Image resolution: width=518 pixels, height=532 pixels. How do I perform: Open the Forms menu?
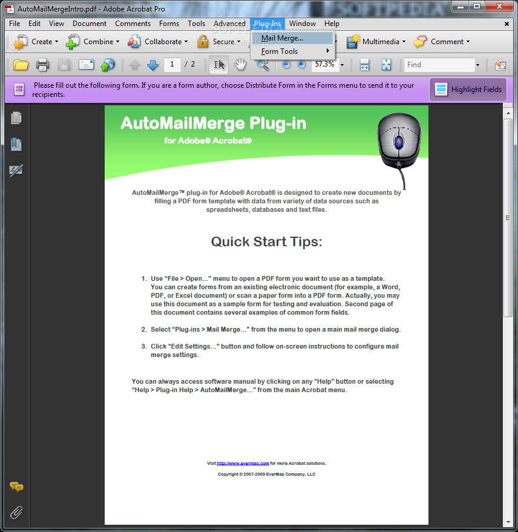[x=169, y=24]
